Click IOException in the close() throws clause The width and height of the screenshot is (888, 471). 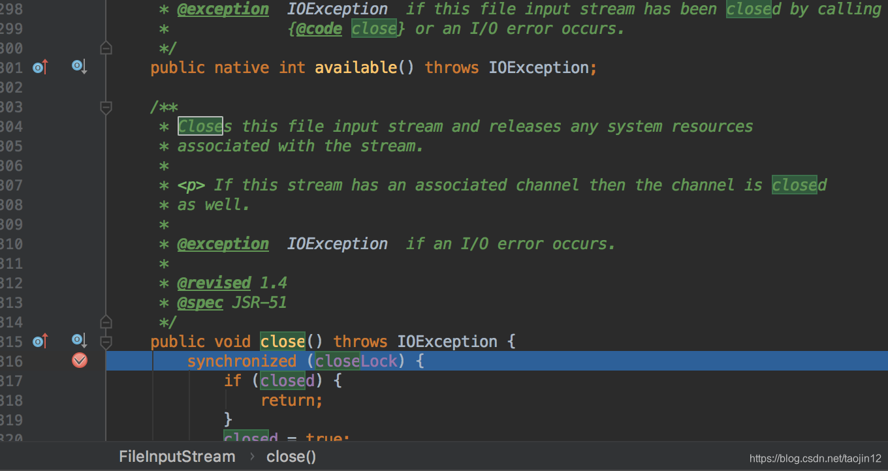[x=447, y=342]
